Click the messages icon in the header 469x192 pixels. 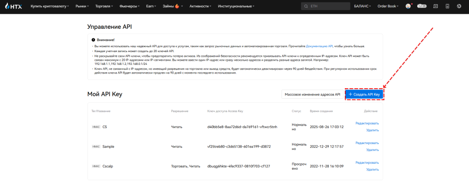pyautogui.click(x=435, y=6)
